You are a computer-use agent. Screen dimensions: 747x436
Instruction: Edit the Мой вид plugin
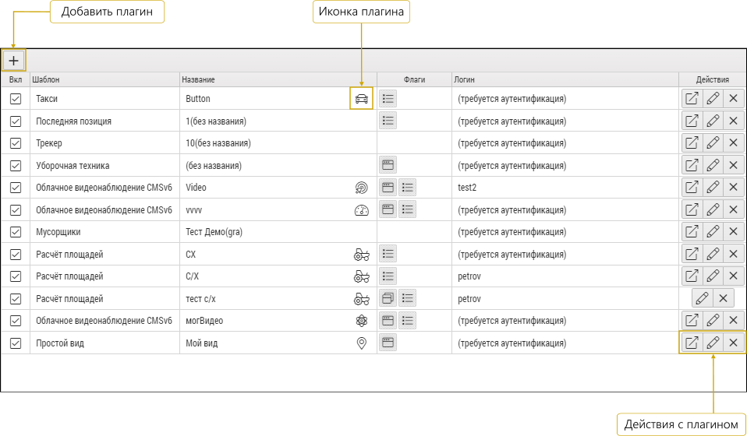[713, 343]
